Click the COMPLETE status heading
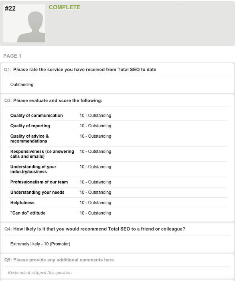This screenshot has height=281, width=237. (65, 7)
